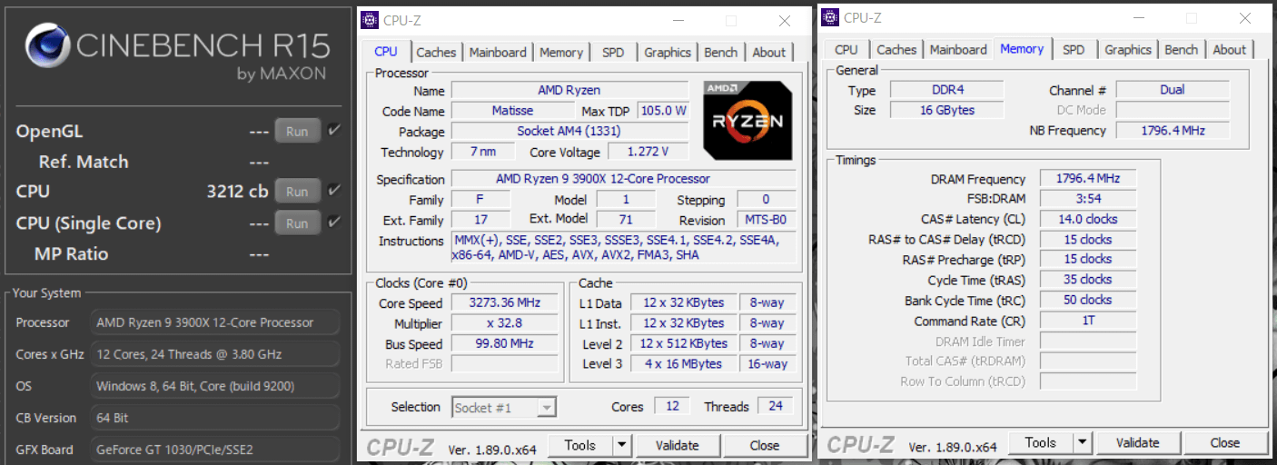Image resolution: width=1277 pixels, height=465 pixels.
Task: Click the CPU-Z title icon in left window
Action: (371, 20)
